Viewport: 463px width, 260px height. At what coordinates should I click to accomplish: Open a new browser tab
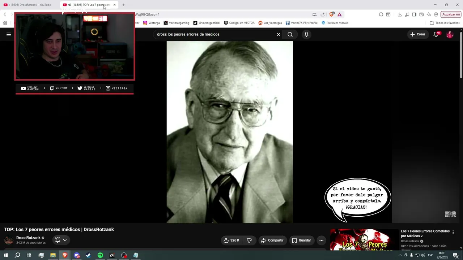pyautogui.click(x=123, y=5)
